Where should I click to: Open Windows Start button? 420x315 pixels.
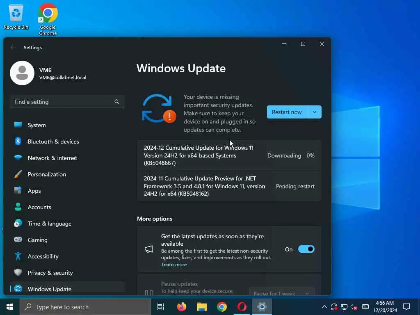[10, 307]
